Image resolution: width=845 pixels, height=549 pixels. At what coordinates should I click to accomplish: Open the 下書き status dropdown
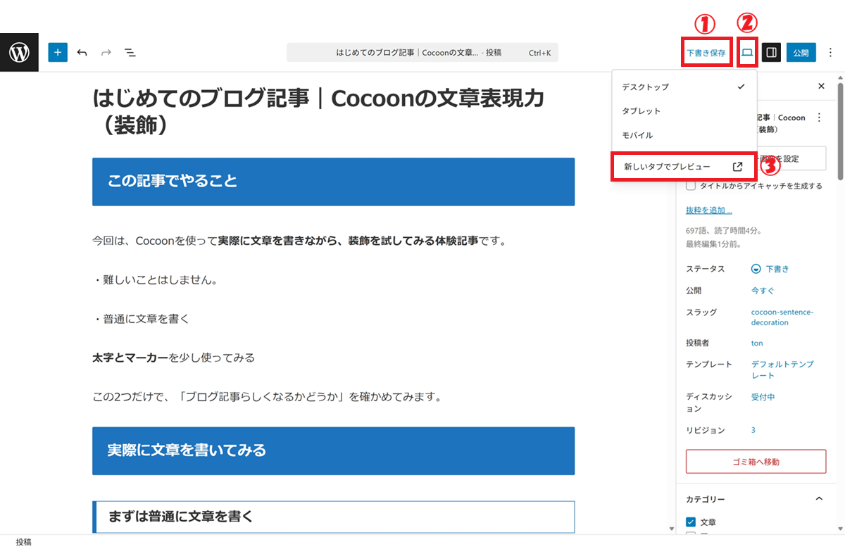pos(771,269)
